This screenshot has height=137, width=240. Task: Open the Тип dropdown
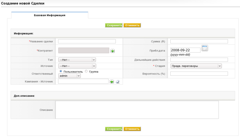(77, 60)
